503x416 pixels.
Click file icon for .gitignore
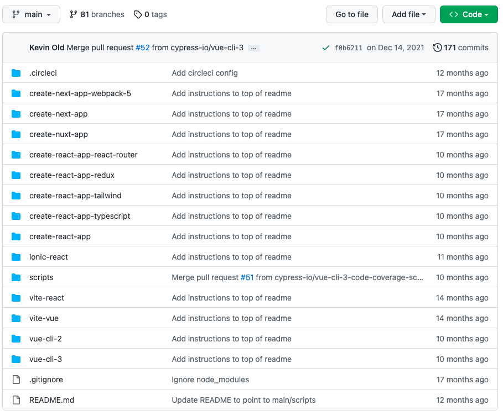coord(16,380)
